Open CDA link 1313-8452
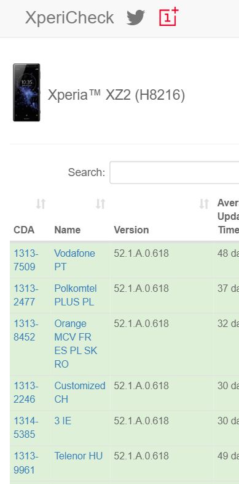The image size is (239, 484). click(x=26, y=330)
